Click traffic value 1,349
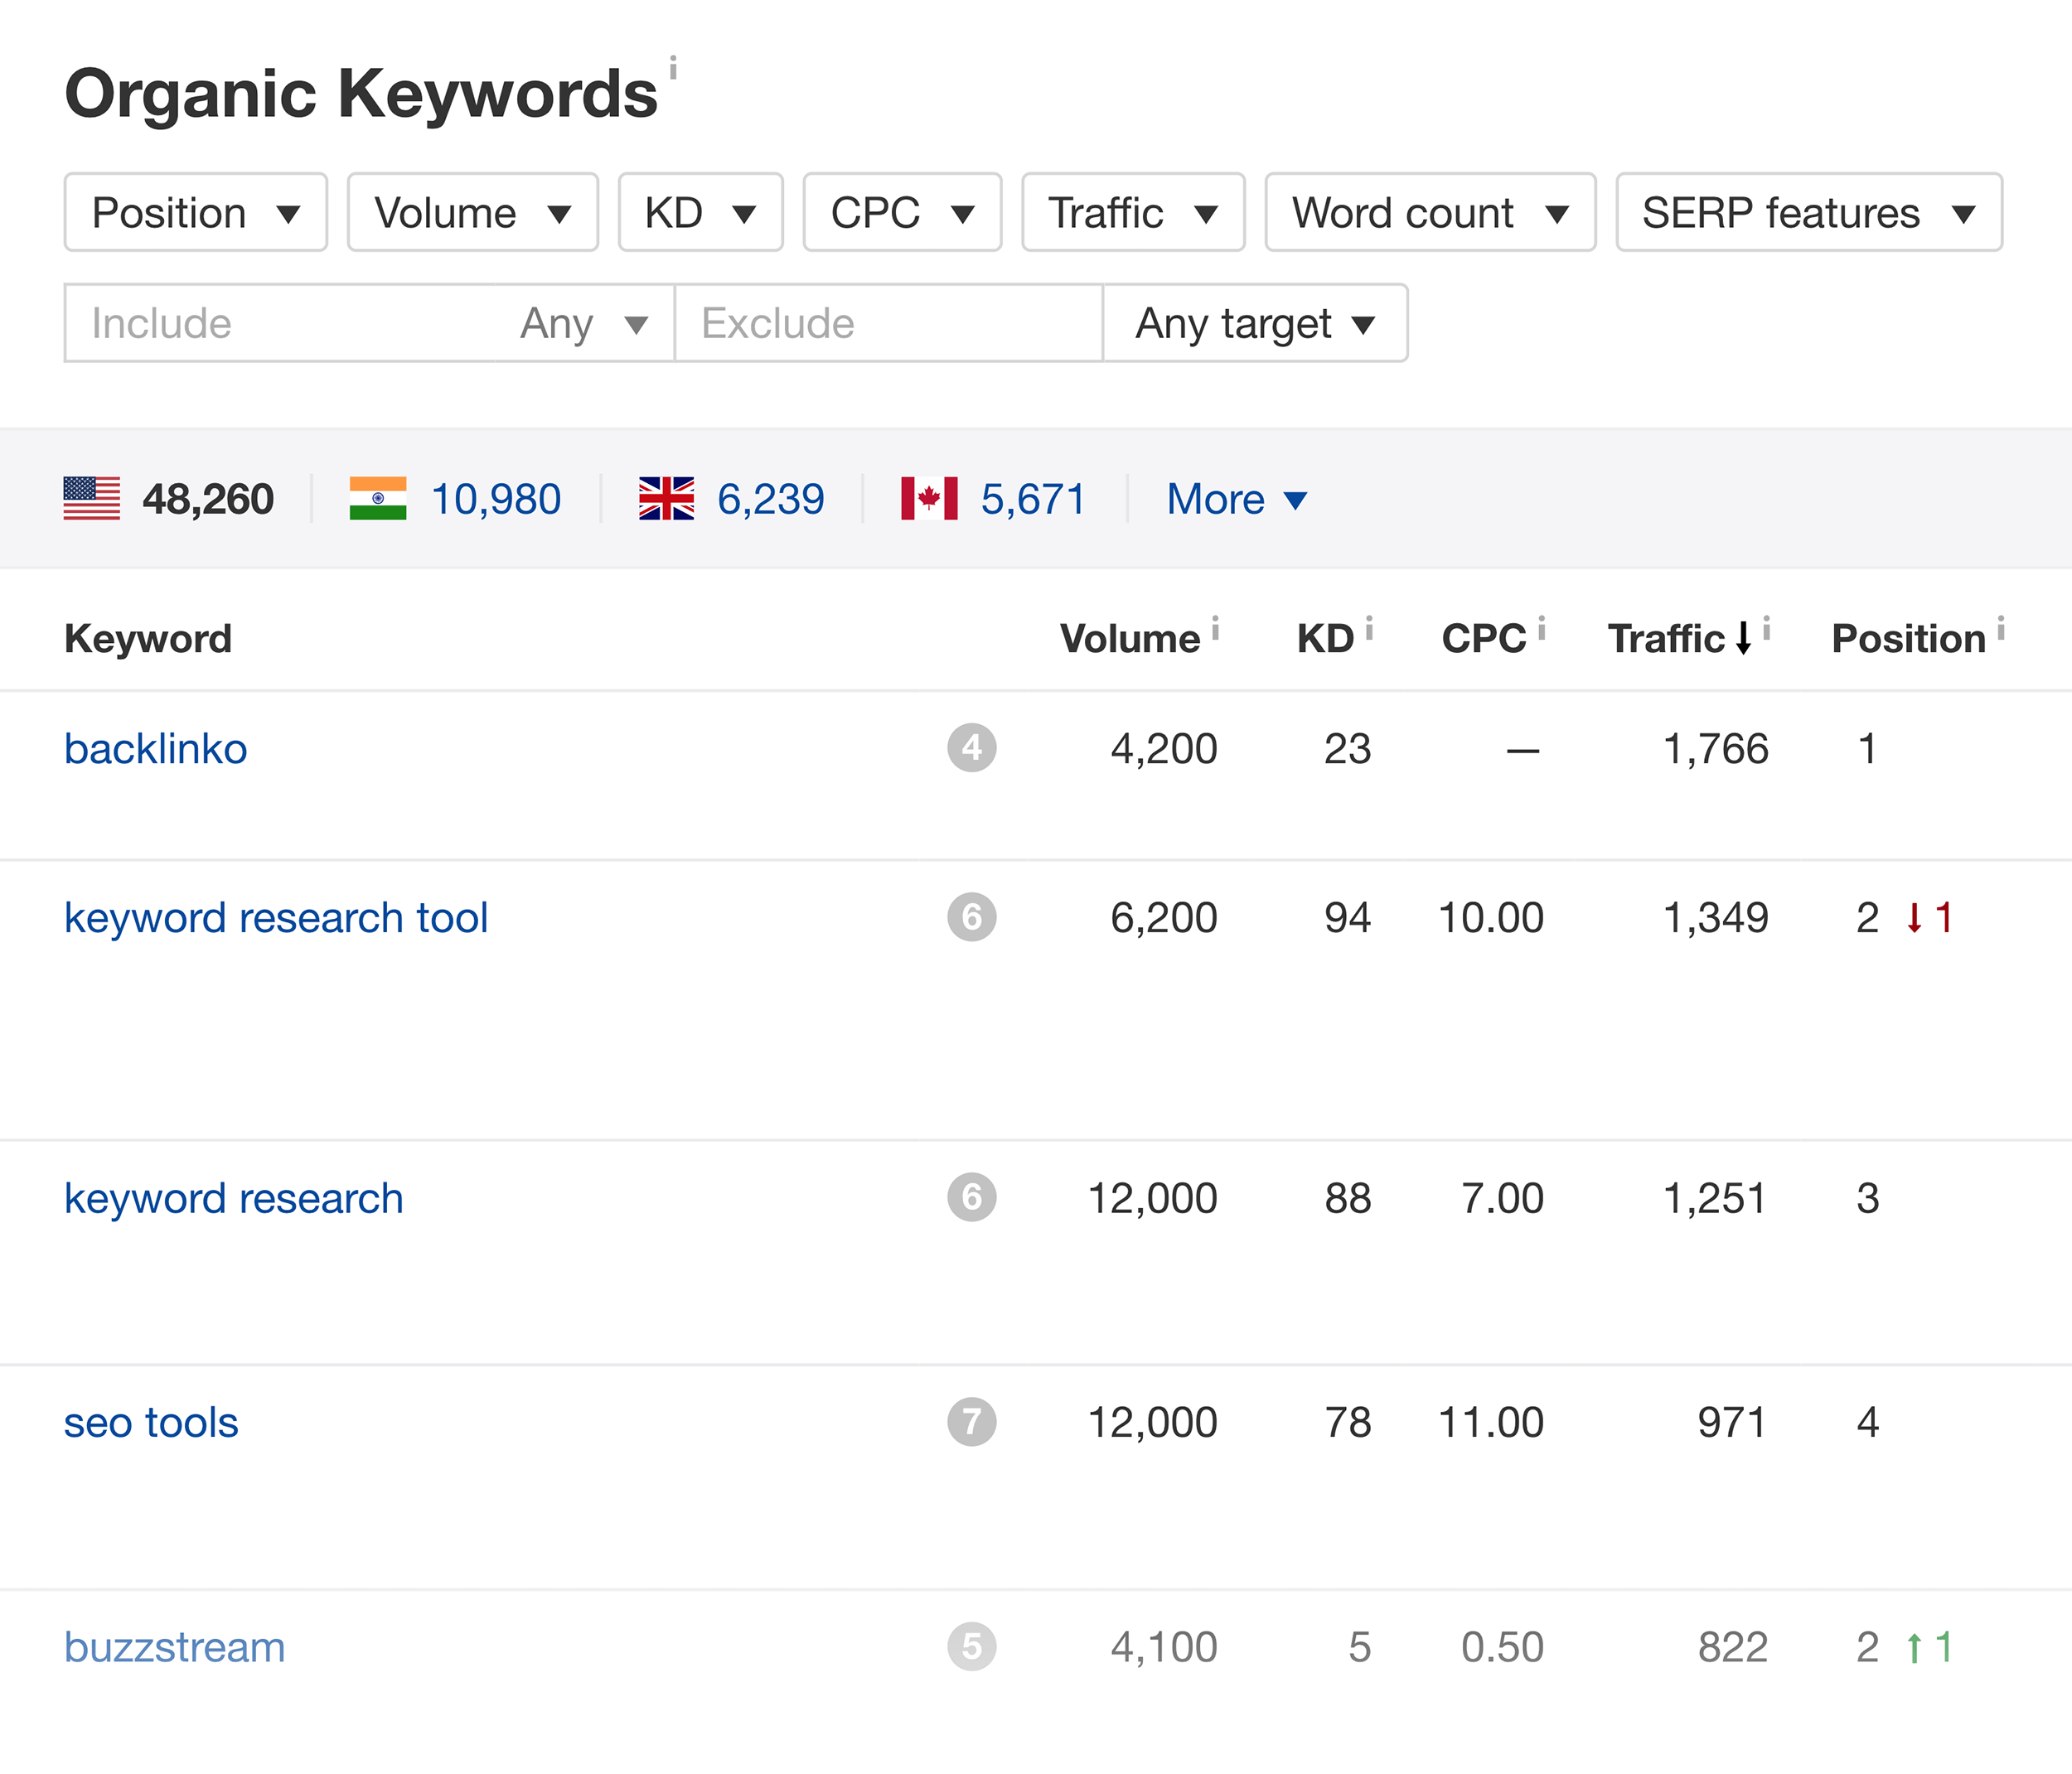 pyautogui.click(x=1715, y=918)
